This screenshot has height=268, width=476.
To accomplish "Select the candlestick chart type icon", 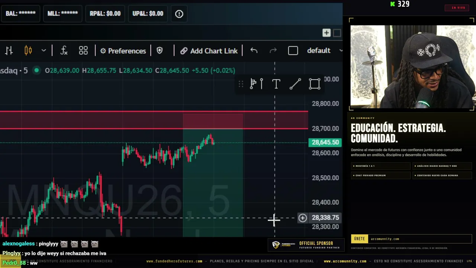I will coord(28,51).
